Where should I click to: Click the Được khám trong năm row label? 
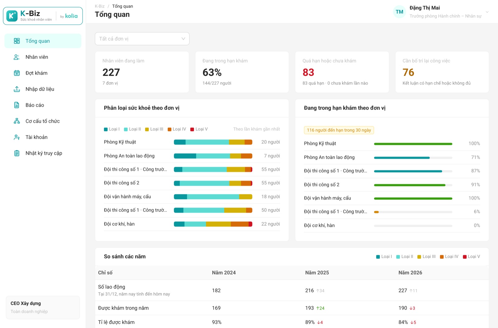coord(123,308)
